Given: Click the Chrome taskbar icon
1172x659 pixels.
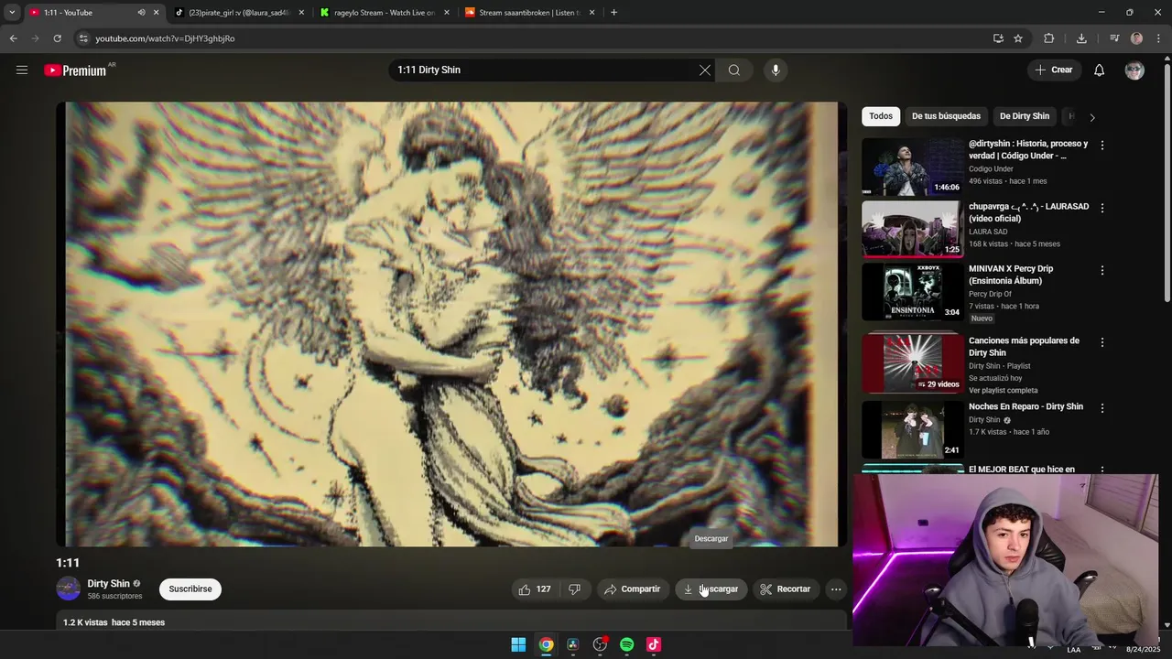Looking at the screenshot, I should coord(546,644).
